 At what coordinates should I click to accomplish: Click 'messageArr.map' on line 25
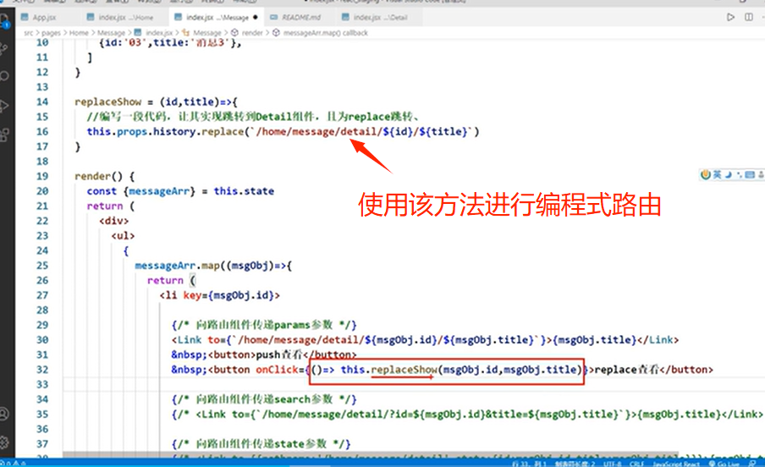(x=178, y=266)
